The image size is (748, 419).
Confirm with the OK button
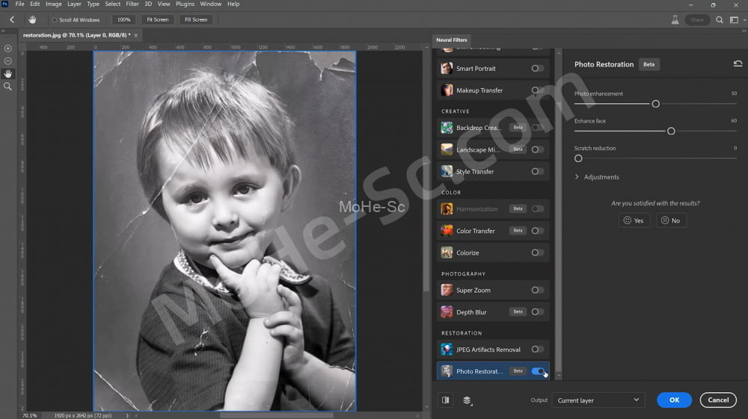coord(674,400)
